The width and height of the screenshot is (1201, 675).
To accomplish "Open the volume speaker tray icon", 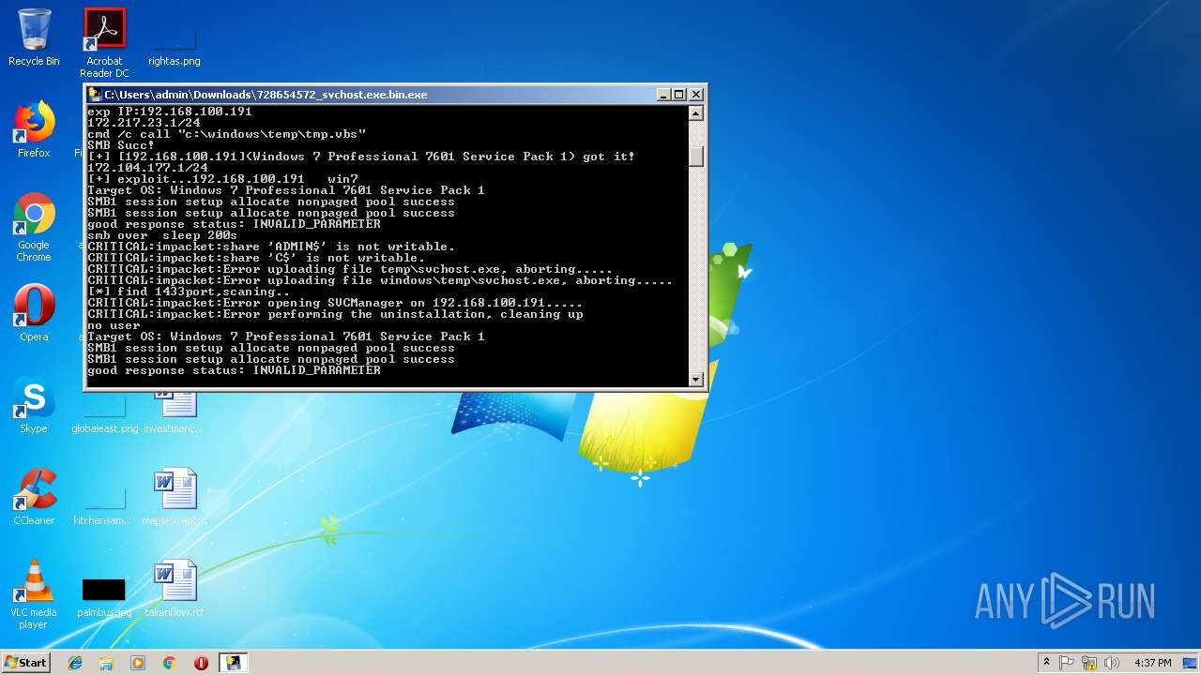I will [1112, 663].
